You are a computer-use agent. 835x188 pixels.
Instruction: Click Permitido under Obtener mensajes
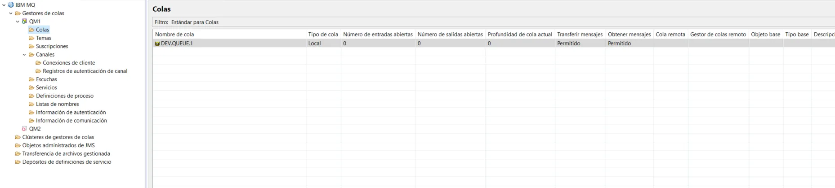[620, 44]
